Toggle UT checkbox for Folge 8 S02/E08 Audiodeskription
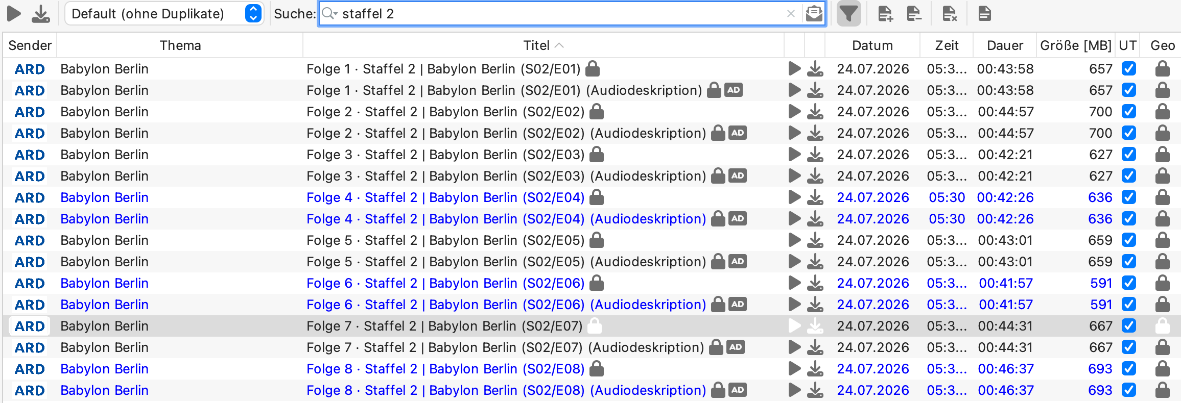 coord(1129,390)
